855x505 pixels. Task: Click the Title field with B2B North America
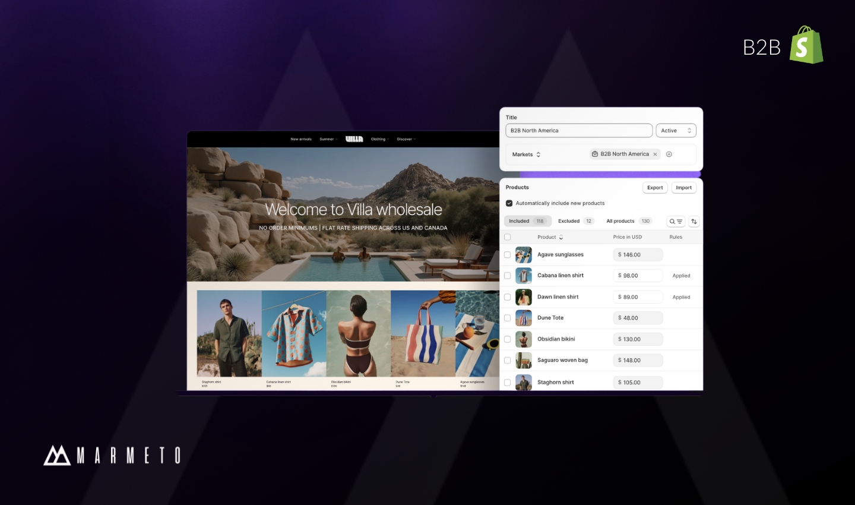tap(579, 131)
